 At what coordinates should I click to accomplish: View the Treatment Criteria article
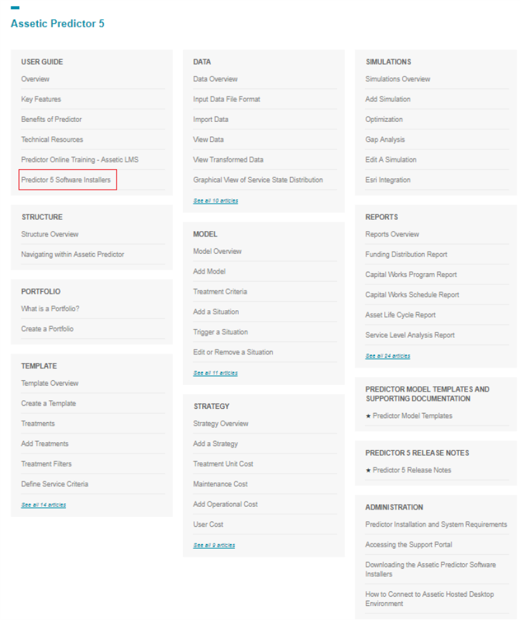click(220, 292)
